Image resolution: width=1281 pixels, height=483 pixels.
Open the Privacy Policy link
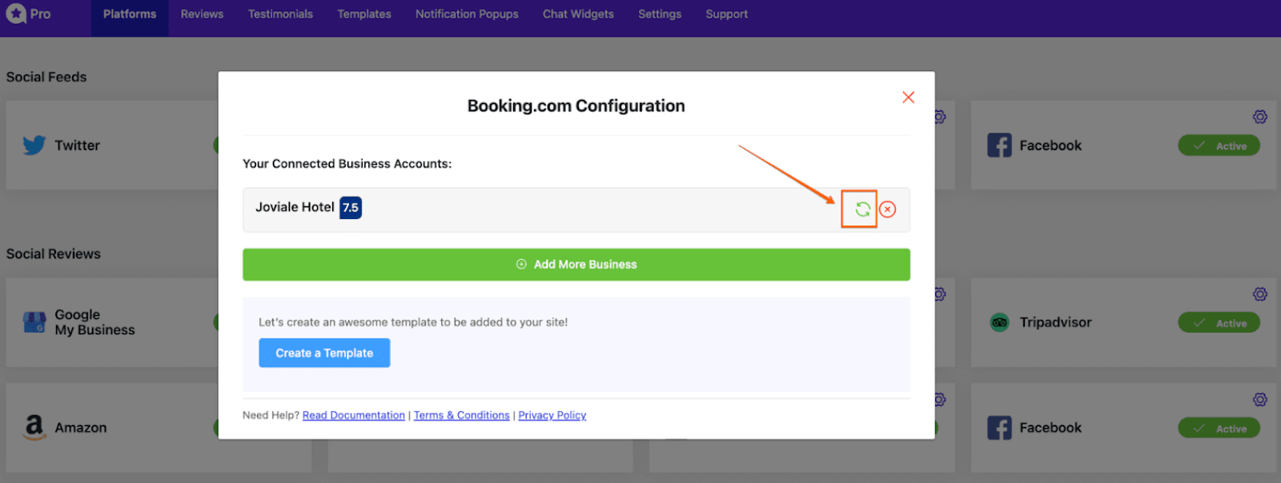click(552, 415)
